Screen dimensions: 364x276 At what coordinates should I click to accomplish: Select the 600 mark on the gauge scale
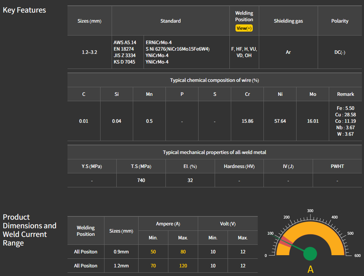point(357,256)
